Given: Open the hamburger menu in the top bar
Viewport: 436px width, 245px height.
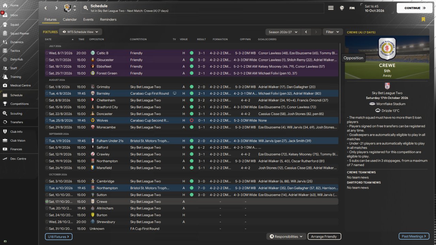Looking at the screenshot, I should click(x=331, y=8).
